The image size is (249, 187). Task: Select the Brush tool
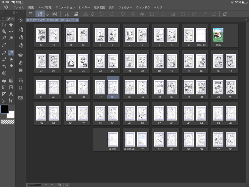pyautogui.click(x=4, y=59)
